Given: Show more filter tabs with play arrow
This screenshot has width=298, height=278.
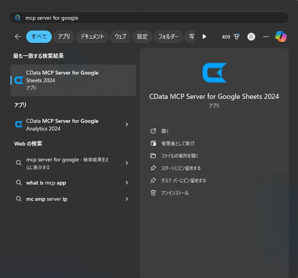Looking at the screenshot, I should (x=204, y=37).
